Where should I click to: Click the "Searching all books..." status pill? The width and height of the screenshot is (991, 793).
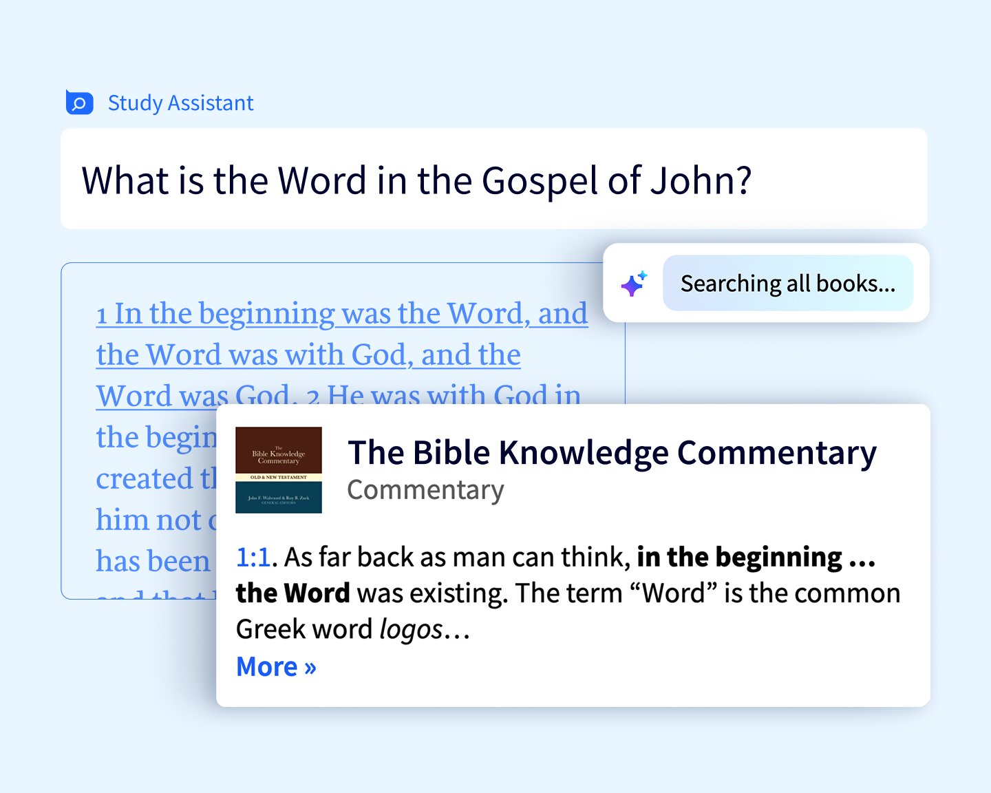(x=787, y=283)
